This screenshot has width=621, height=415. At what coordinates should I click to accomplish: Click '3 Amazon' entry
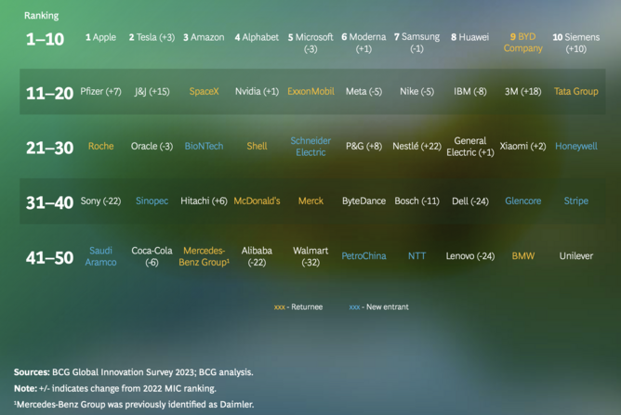pos(204,37)
